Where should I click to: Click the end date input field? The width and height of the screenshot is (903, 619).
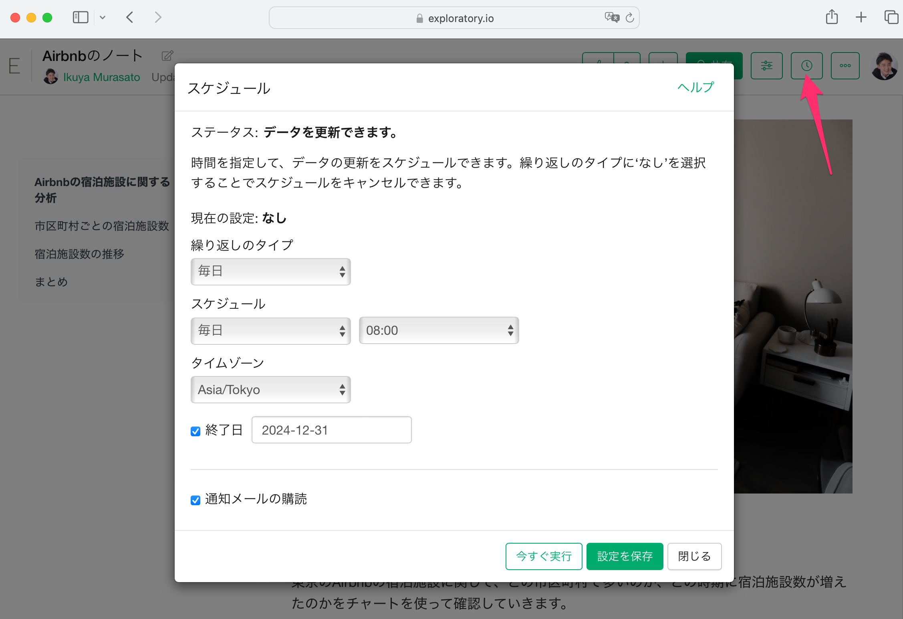tap(331, 430)
